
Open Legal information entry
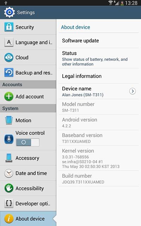(99, 76)
